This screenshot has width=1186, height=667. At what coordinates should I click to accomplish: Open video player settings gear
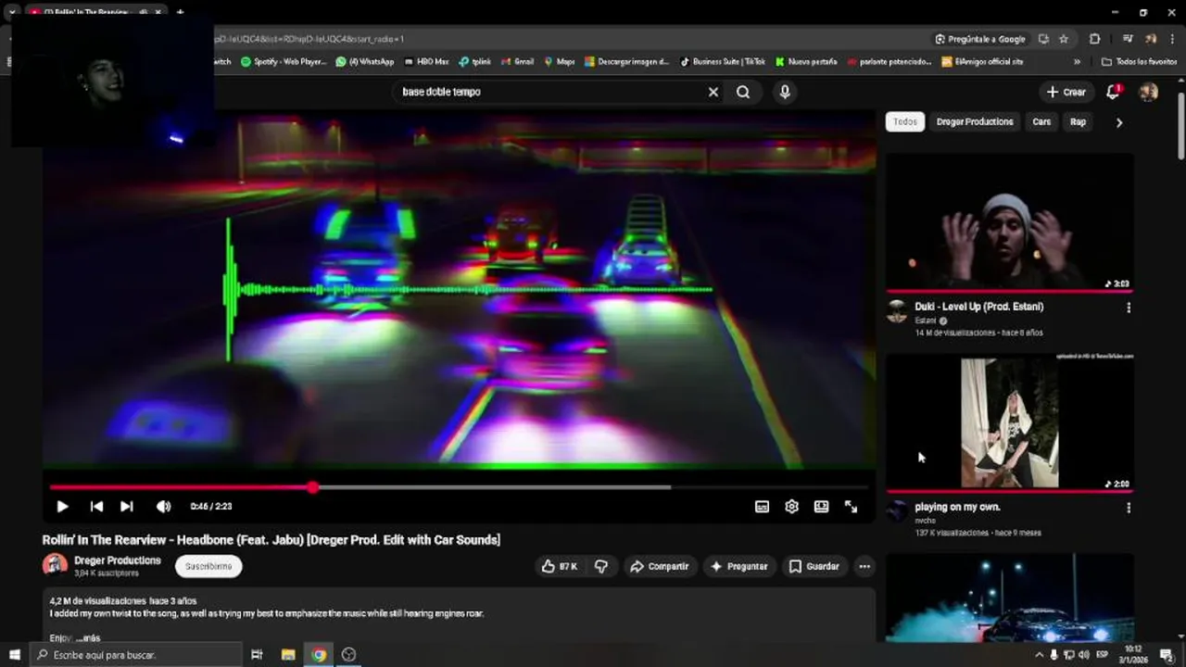pos(791,507)
